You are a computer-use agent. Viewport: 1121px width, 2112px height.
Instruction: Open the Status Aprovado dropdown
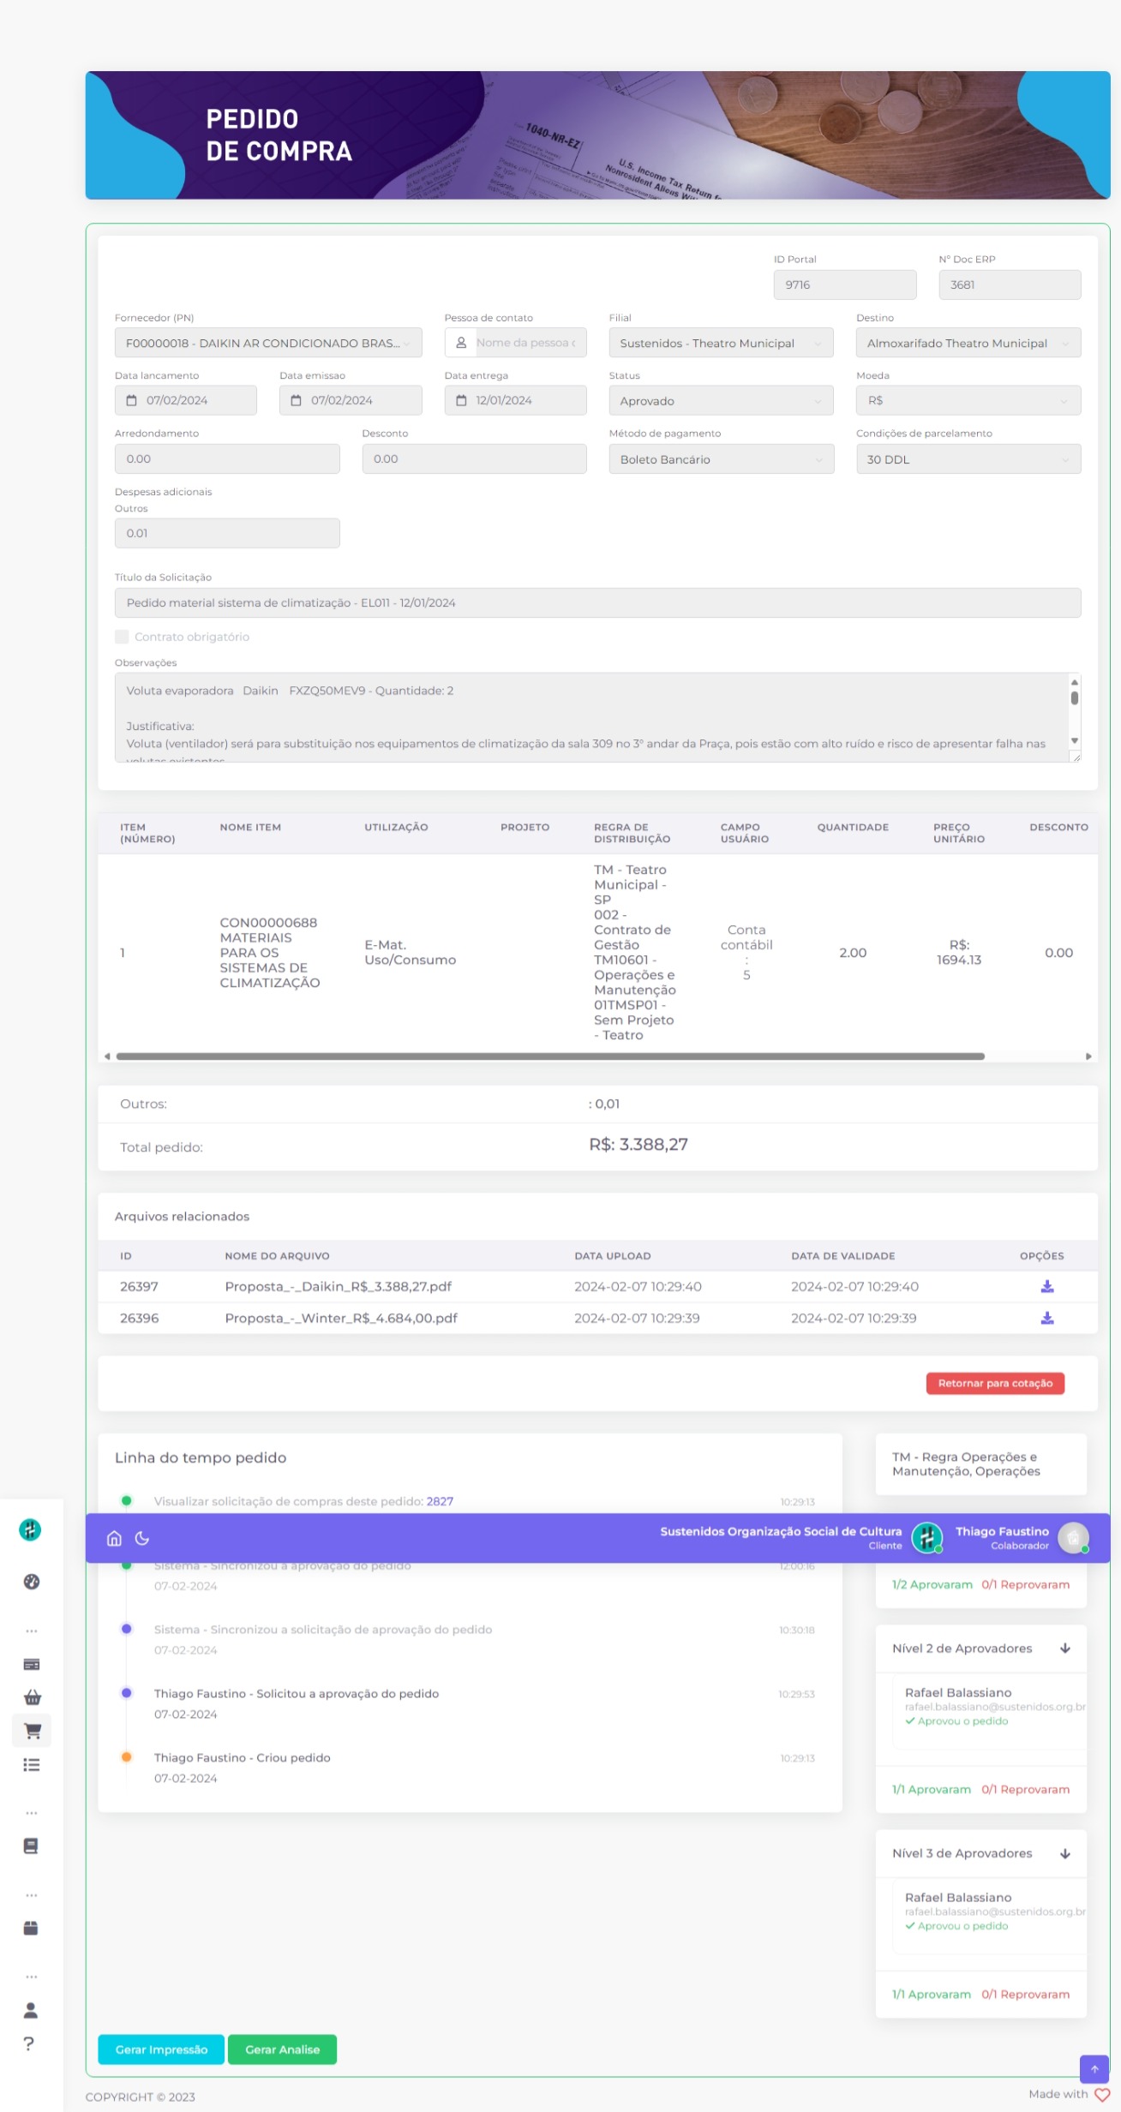point(721,401)
